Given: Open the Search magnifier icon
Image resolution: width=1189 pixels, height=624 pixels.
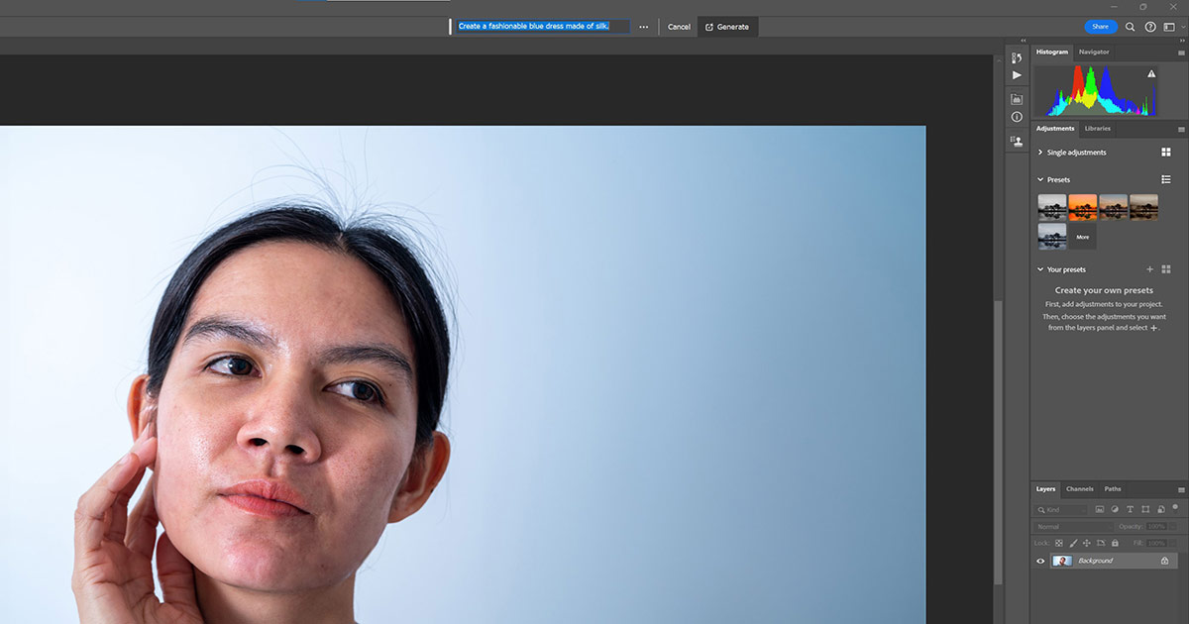Looking at the screenshot, I should [x=1131, y=27].
